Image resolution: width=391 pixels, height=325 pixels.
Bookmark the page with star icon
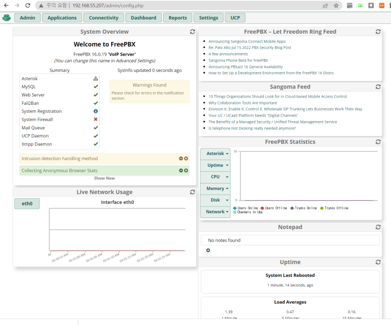coord(336,5)
